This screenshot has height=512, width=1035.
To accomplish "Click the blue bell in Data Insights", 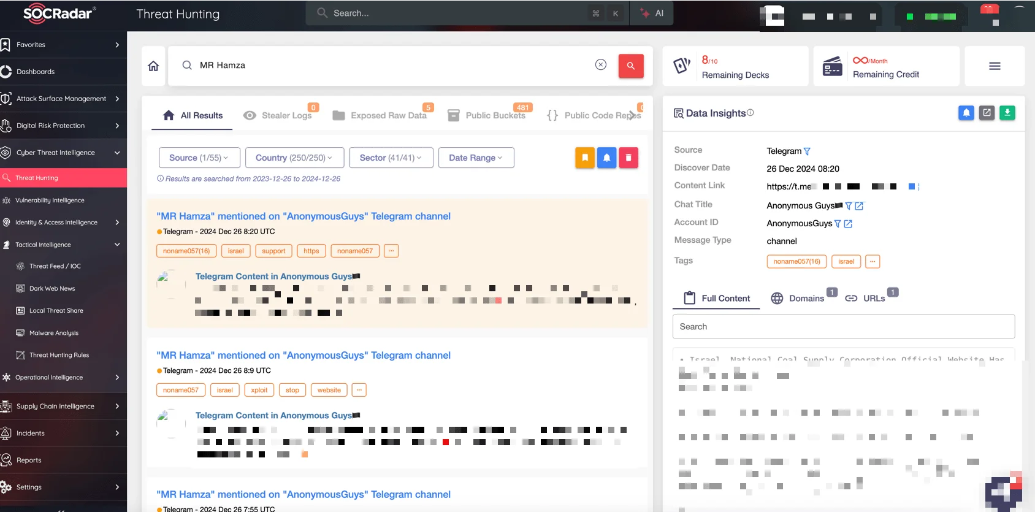I will 966,113.
